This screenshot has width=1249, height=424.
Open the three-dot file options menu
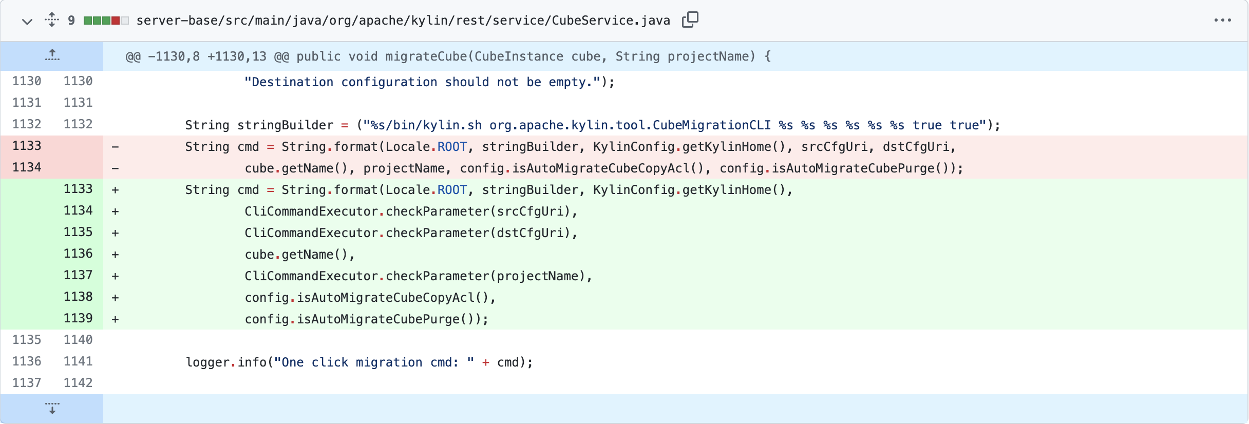pos(1222,21)
